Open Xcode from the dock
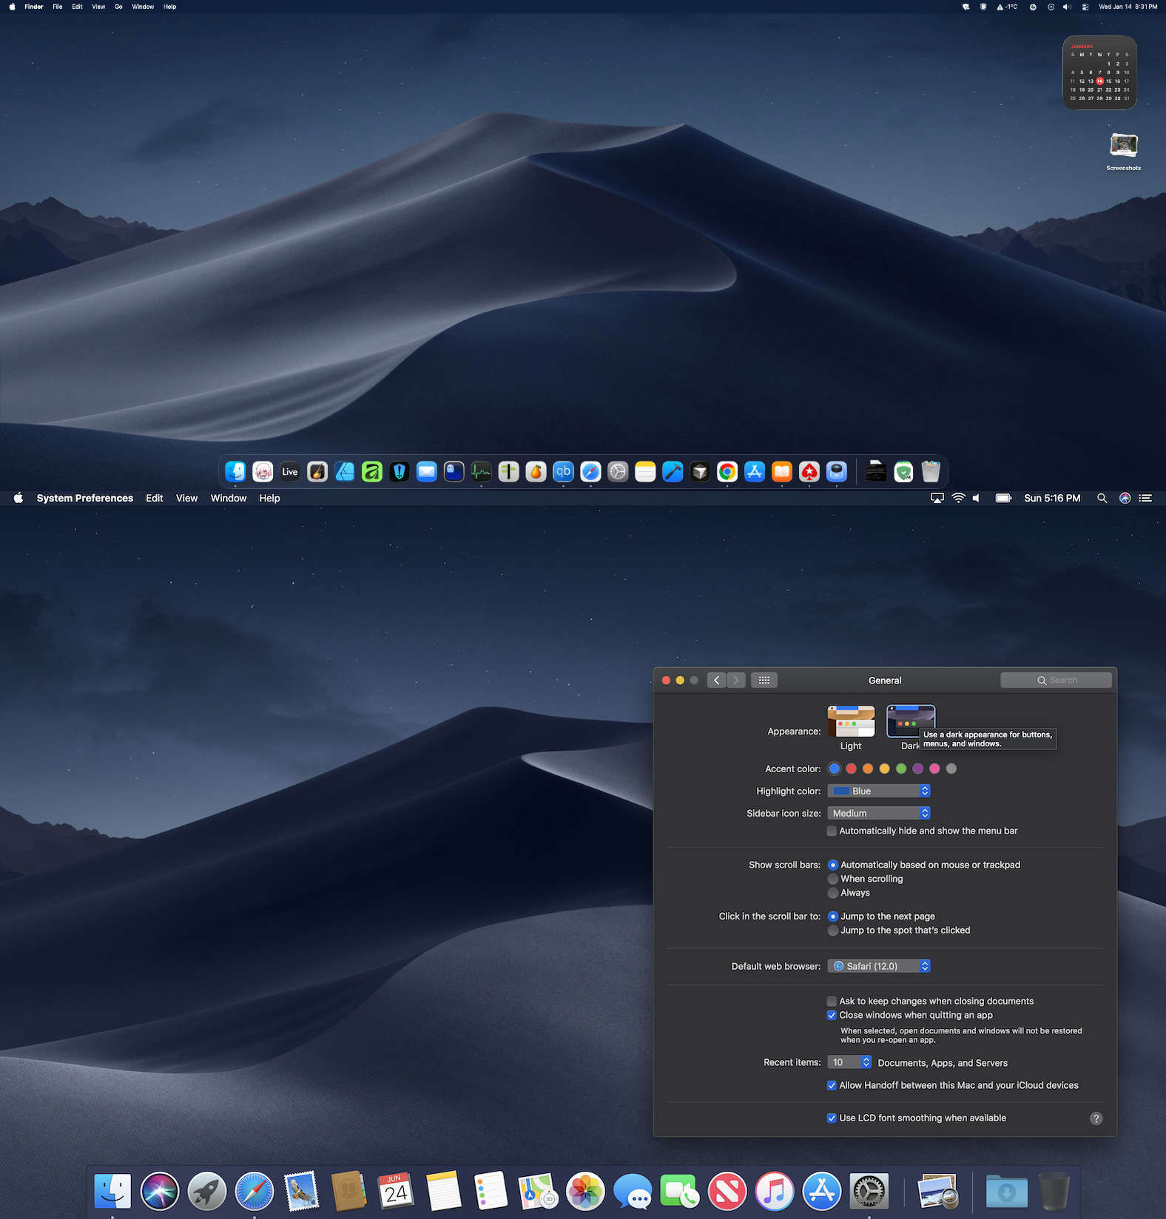Viewport: 1166px width, 1219px height. click(x=673, y=472)
